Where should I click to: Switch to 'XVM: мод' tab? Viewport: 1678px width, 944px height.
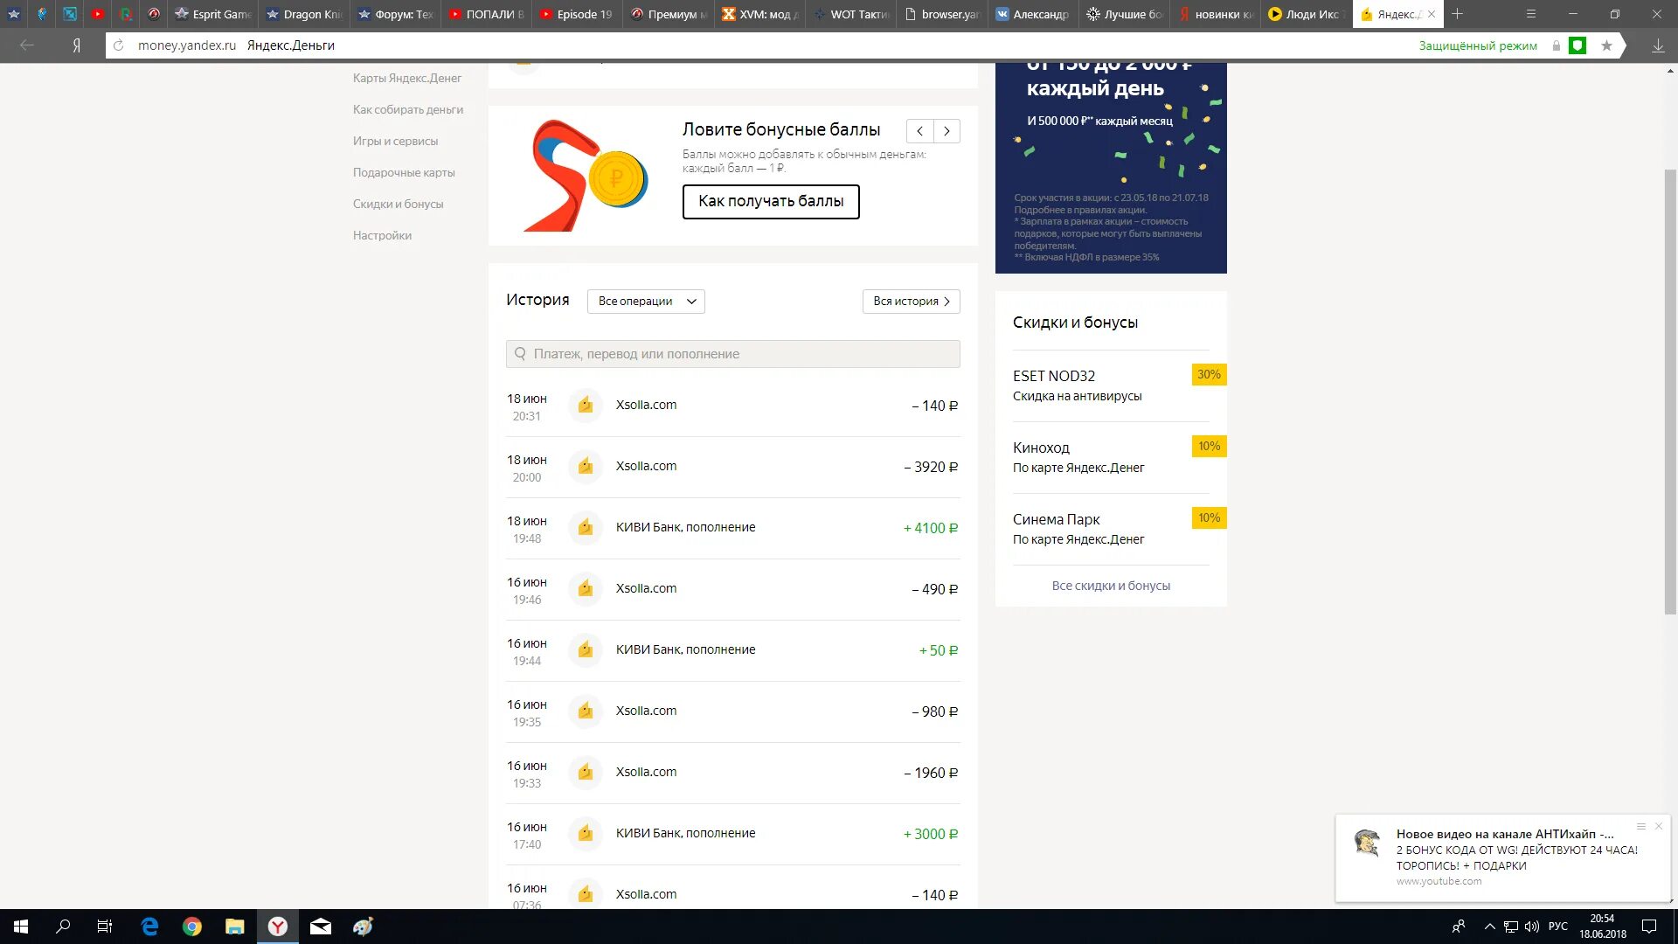pos(759,14)
